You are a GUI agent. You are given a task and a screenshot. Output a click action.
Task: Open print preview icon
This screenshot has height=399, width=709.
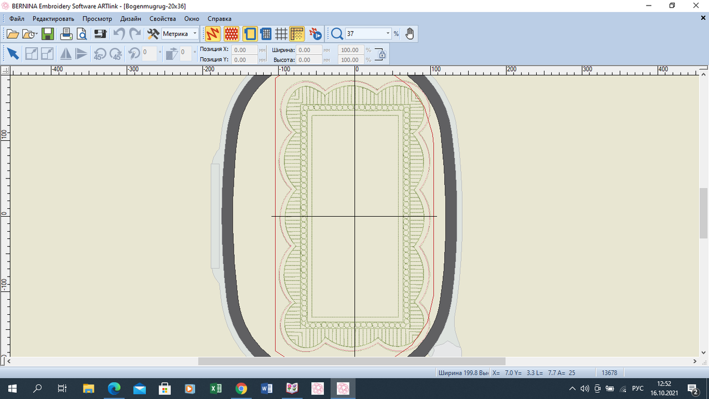coord(82,34)
